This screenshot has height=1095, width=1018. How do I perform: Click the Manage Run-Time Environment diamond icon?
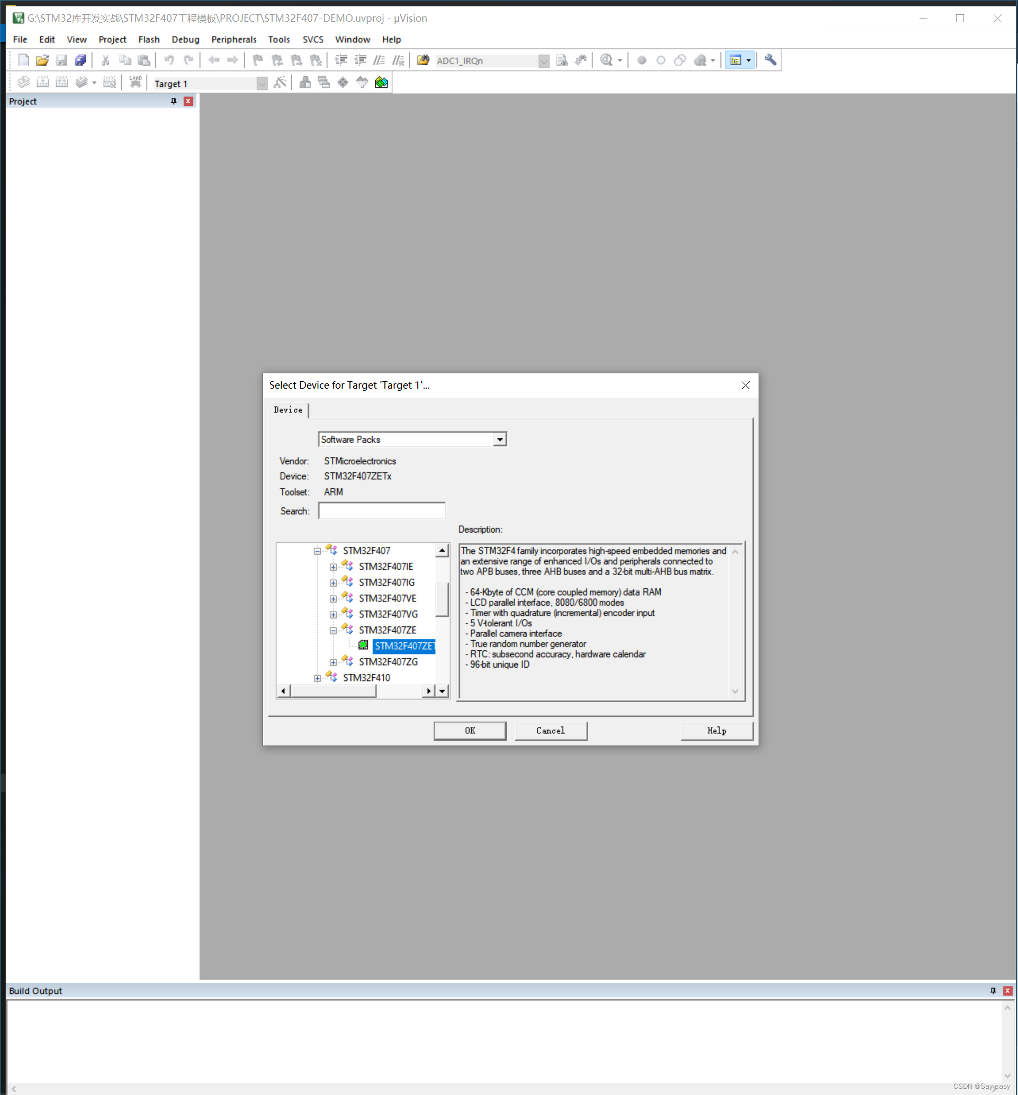coord(343,83)
